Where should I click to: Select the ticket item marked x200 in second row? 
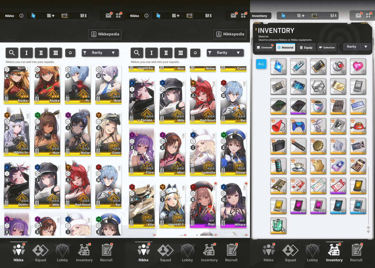278,86
